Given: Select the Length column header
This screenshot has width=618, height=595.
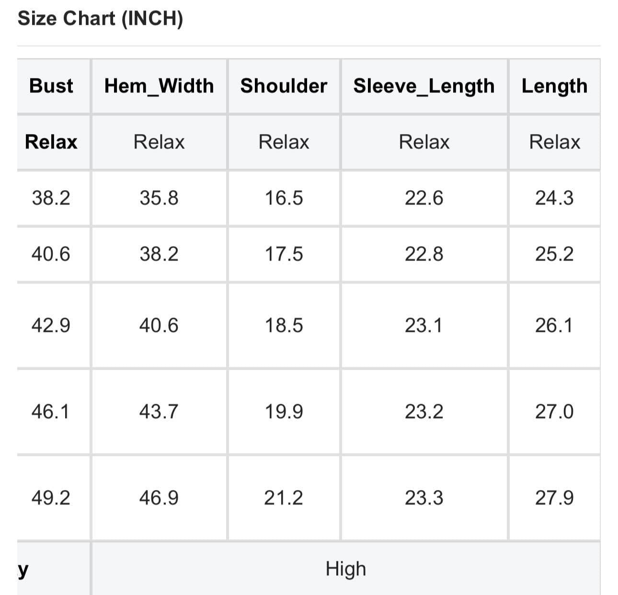Looking at the screenshot, I should [x=554, y=86].
